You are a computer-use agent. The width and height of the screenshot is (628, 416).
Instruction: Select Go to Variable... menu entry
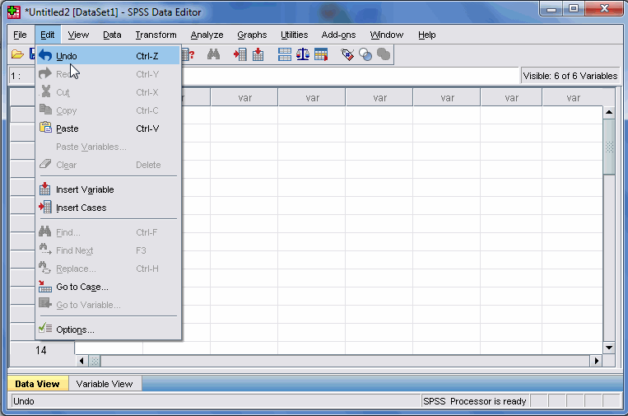coord(108,305)
